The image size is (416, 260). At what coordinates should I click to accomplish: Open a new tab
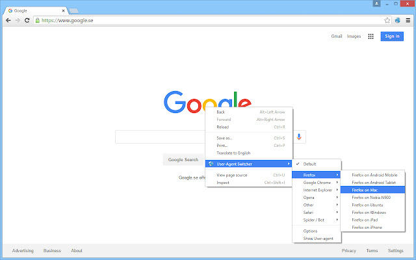(73, 11)
